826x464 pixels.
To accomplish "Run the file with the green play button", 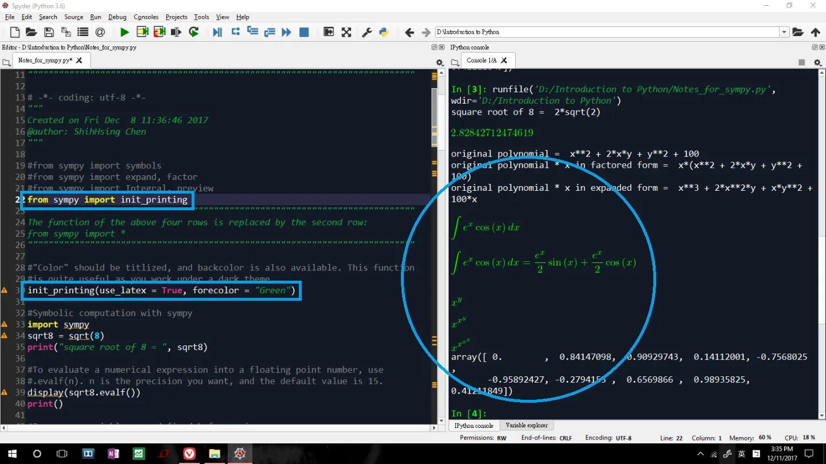I will coord(124,32).
